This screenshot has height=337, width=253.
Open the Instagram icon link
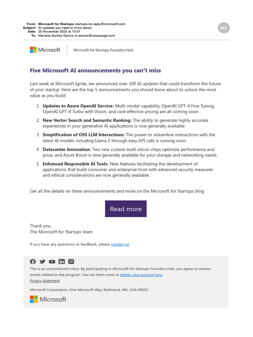(x=71, y=262)
